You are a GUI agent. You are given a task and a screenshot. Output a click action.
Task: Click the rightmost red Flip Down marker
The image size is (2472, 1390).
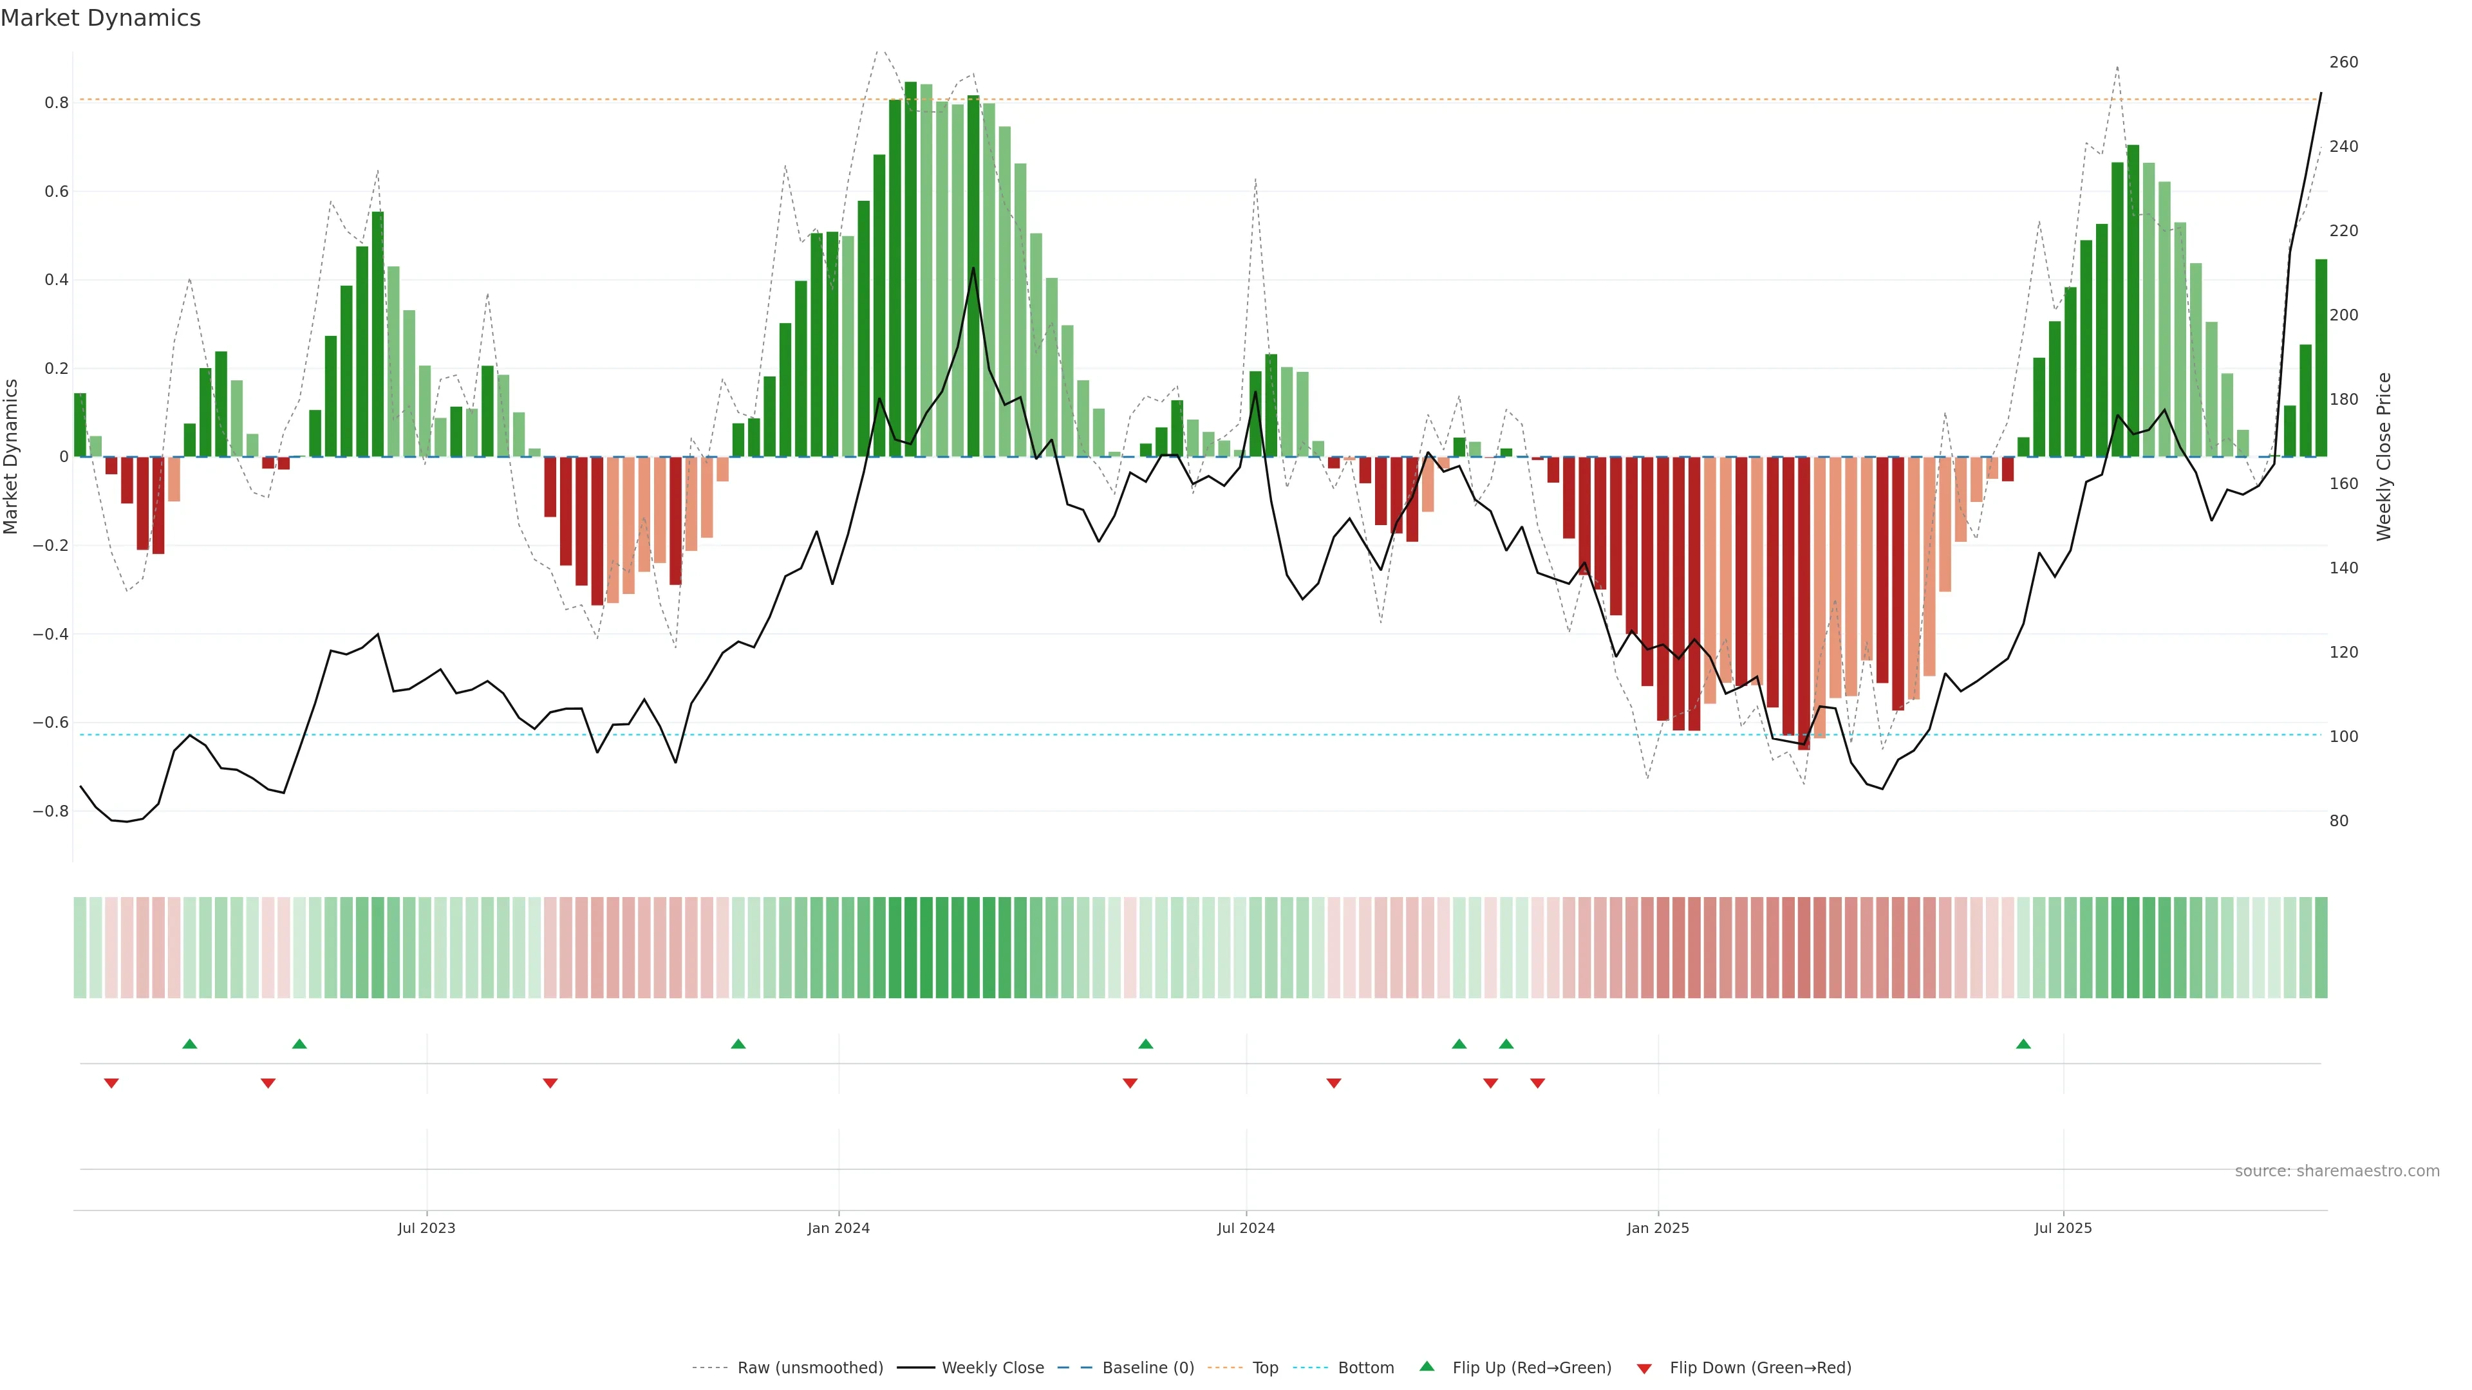pos(1537,1083)
